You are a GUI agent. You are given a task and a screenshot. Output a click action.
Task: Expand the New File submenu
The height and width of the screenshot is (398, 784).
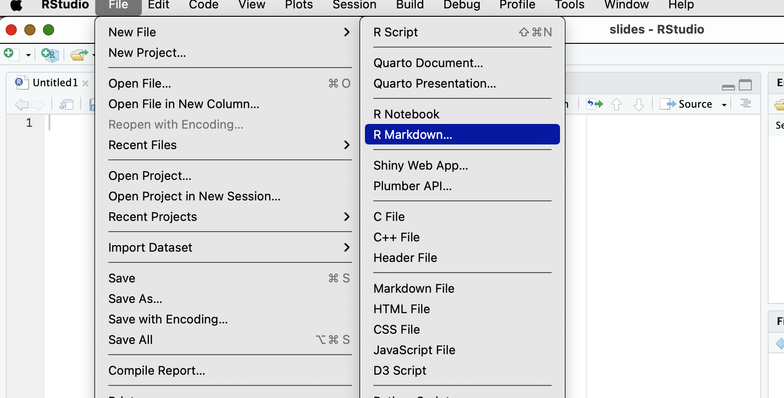(x=230, y=32)
